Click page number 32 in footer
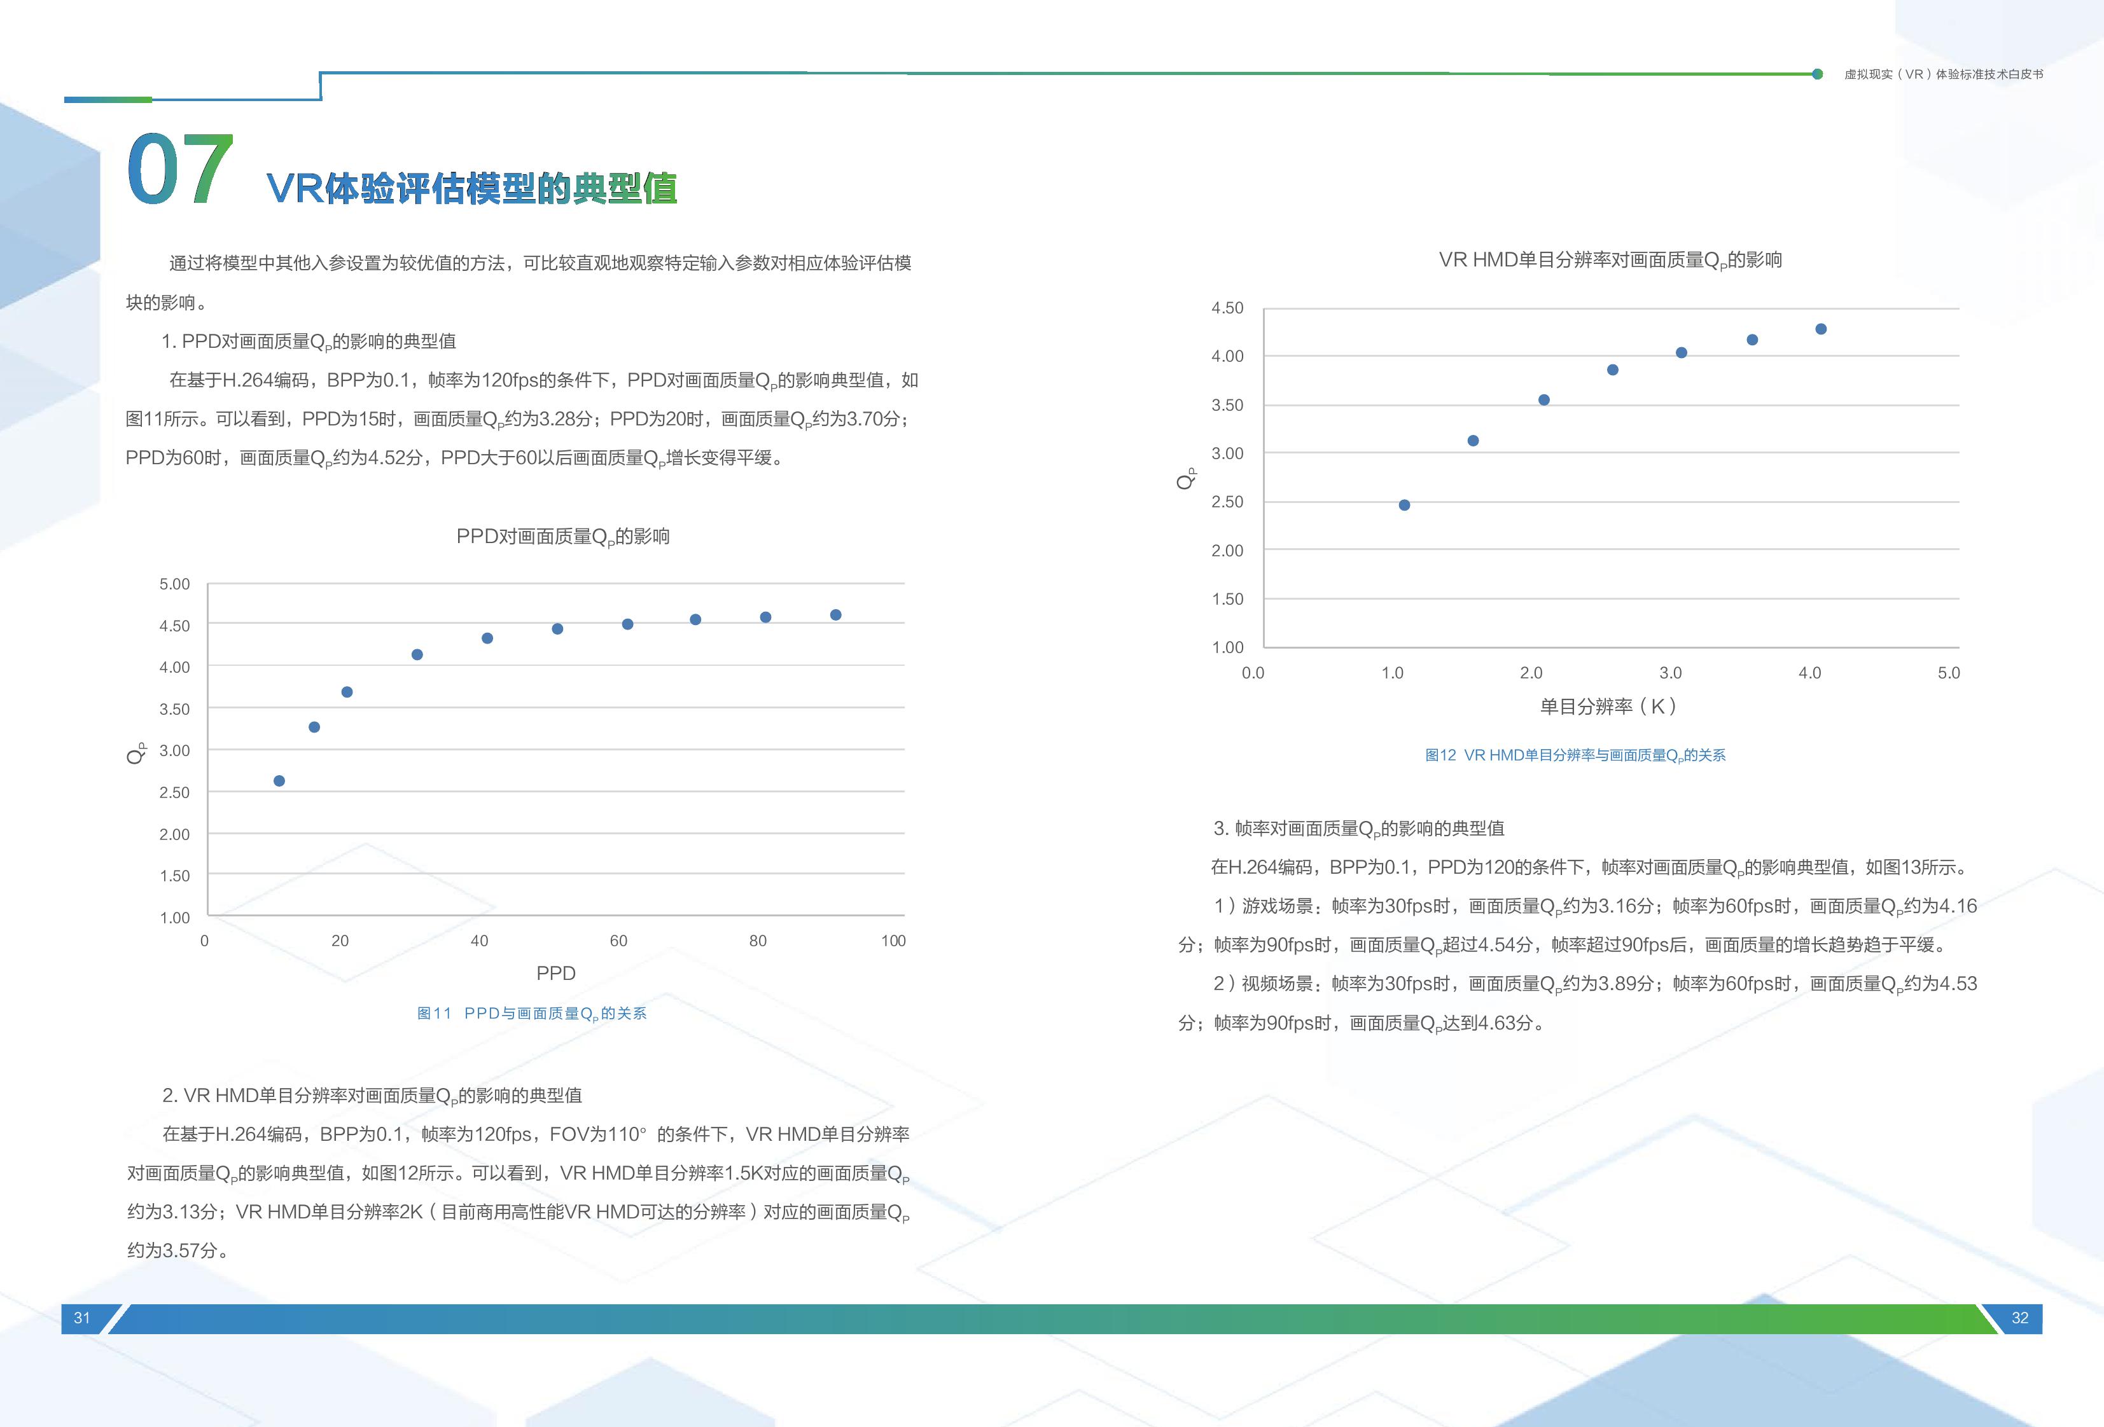This screenshot has width=2104, height=1427. (2020, 1318)
